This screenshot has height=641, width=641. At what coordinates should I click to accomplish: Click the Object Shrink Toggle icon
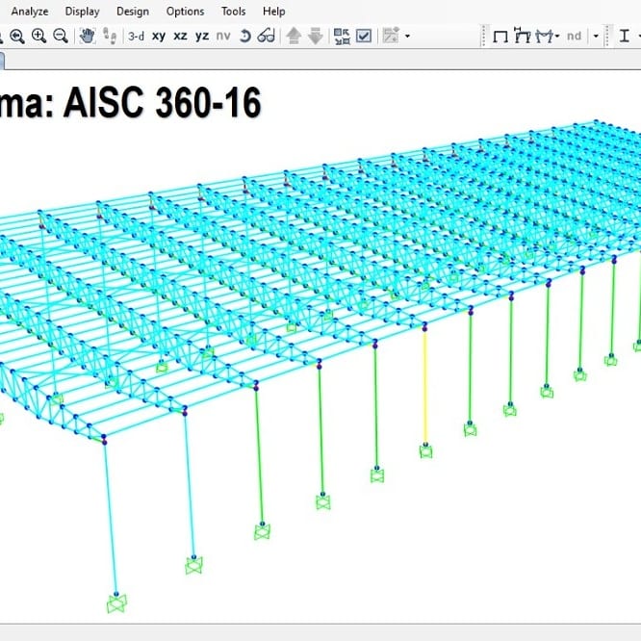tap(342, 36)
